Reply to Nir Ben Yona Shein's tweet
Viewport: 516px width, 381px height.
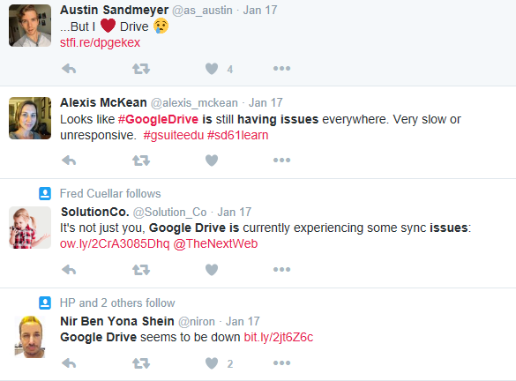69,363
